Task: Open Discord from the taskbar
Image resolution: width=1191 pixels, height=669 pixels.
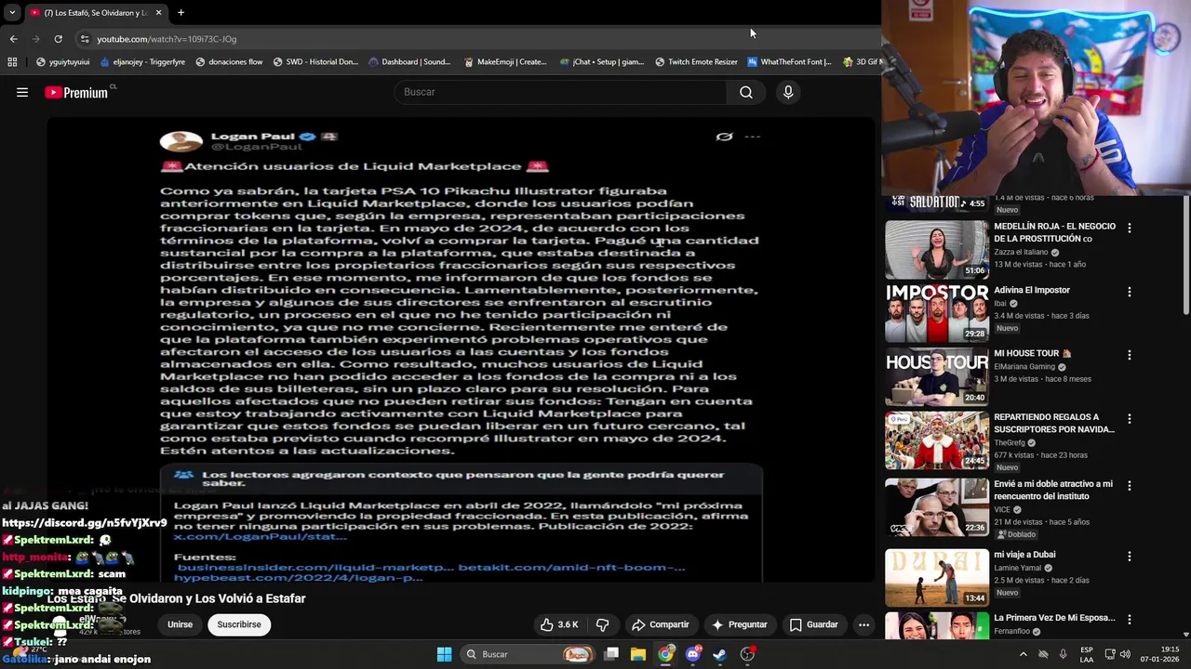Action: 692,654
